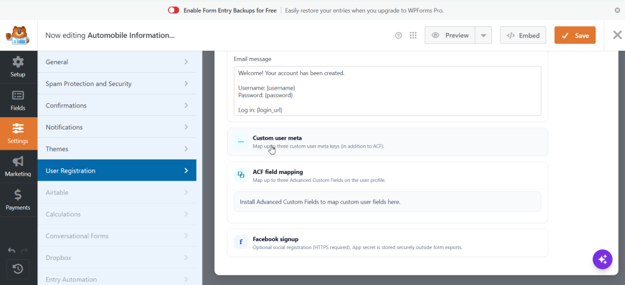Click chevron on Confirmations row

coord(186,105)
